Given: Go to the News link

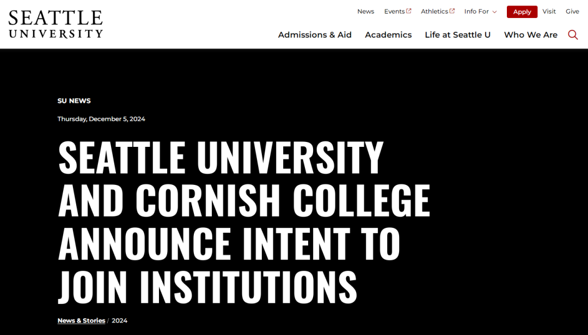Looking at the screenshot, I should click(x=366, y=11).
